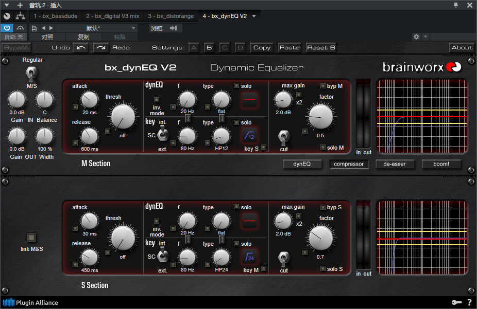Click the Paste settings button
The height and width of the screenshot is (309, 477).
pos(289,48)
